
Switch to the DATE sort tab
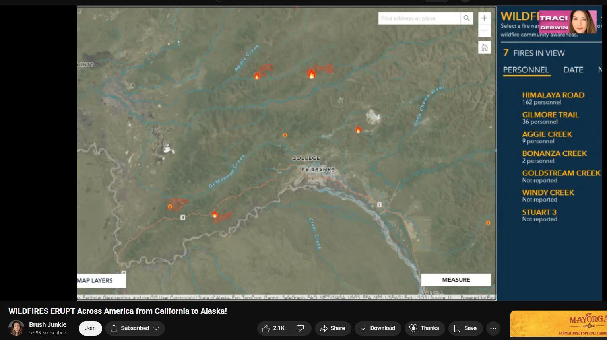pos(573,70)
